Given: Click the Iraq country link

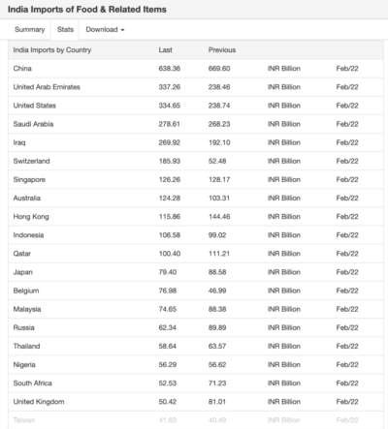Looking at the screenshot, I should coord(19,142).
